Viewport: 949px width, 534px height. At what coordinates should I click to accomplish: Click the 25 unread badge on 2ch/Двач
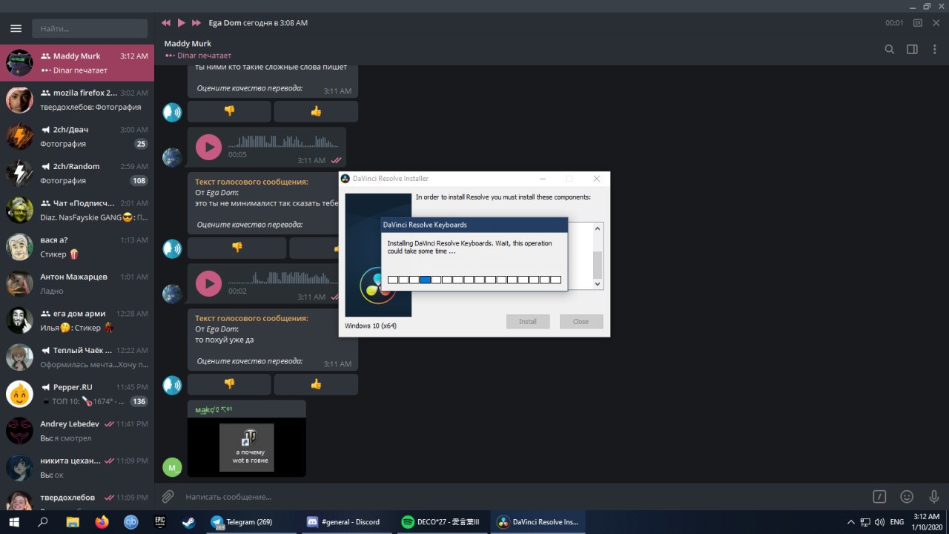point(141,144)
